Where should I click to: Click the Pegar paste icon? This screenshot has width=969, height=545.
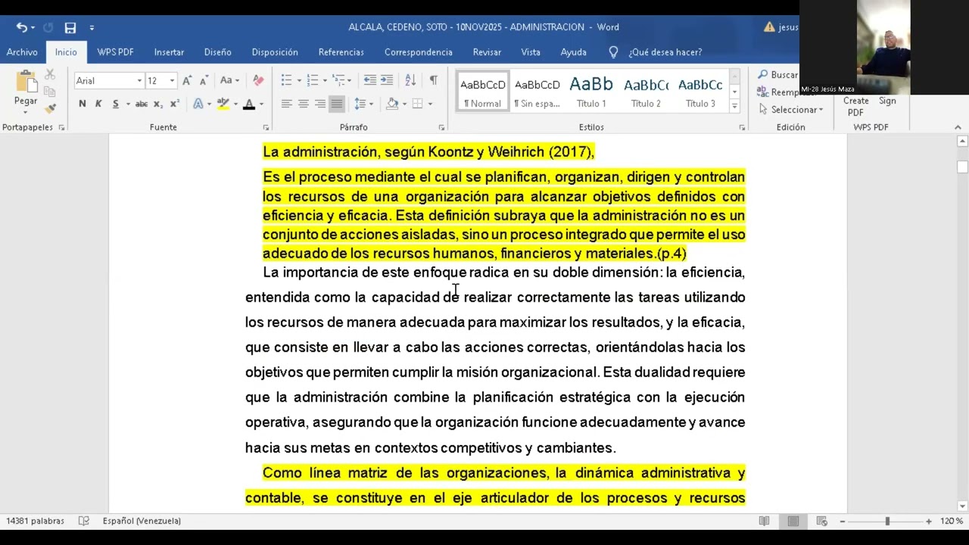[x=26, y=82]
